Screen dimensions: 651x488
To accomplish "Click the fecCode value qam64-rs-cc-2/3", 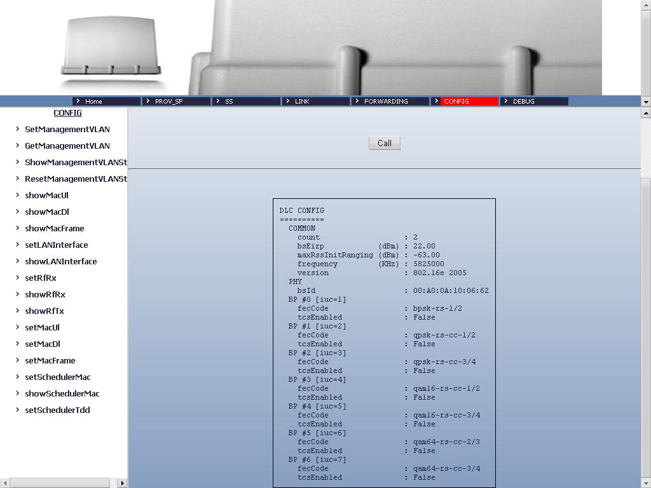I will (446, 442).
